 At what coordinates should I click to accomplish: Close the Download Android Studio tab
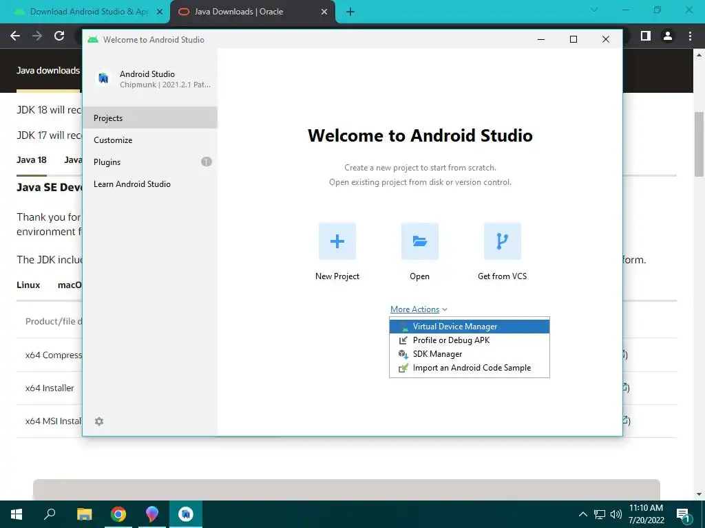(x=160, y=12)
